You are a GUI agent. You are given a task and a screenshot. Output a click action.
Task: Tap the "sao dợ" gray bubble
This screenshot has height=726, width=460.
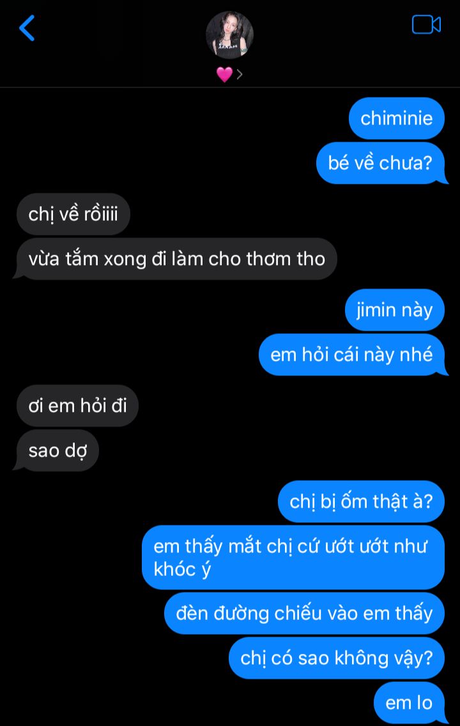coord(56,451)
